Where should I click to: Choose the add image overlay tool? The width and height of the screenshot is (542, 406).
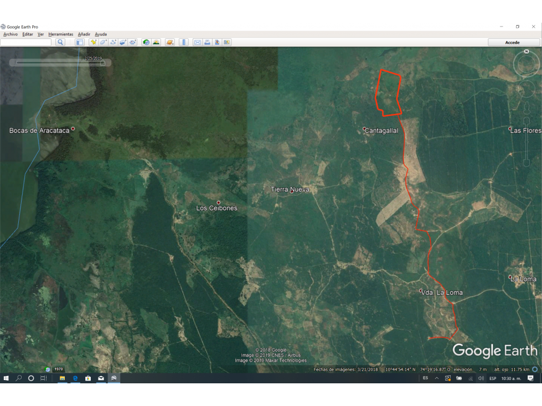click(123, 42)
